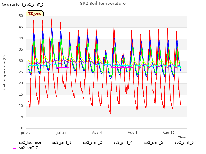The height and width of the screenshot is (154, 206).
Task: Click the cyan sp2_smT_6 legend swatch
Action: click(170, 143)
